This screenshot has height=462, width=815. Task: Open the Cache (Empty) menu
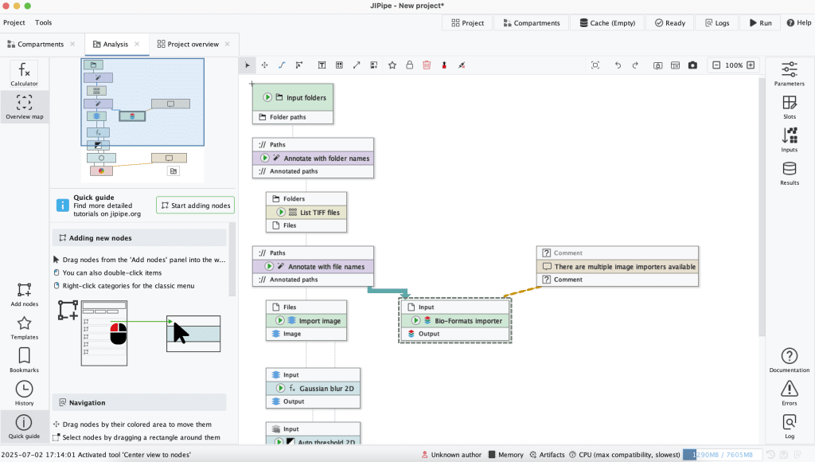[x=607, y=23]
